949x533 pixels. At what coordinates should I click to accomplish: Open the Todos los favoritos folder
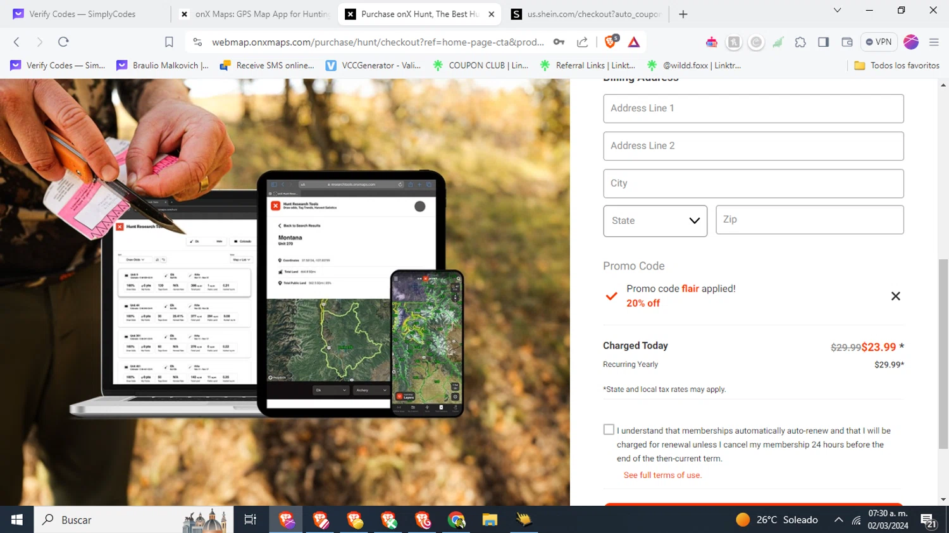(896, 65)
